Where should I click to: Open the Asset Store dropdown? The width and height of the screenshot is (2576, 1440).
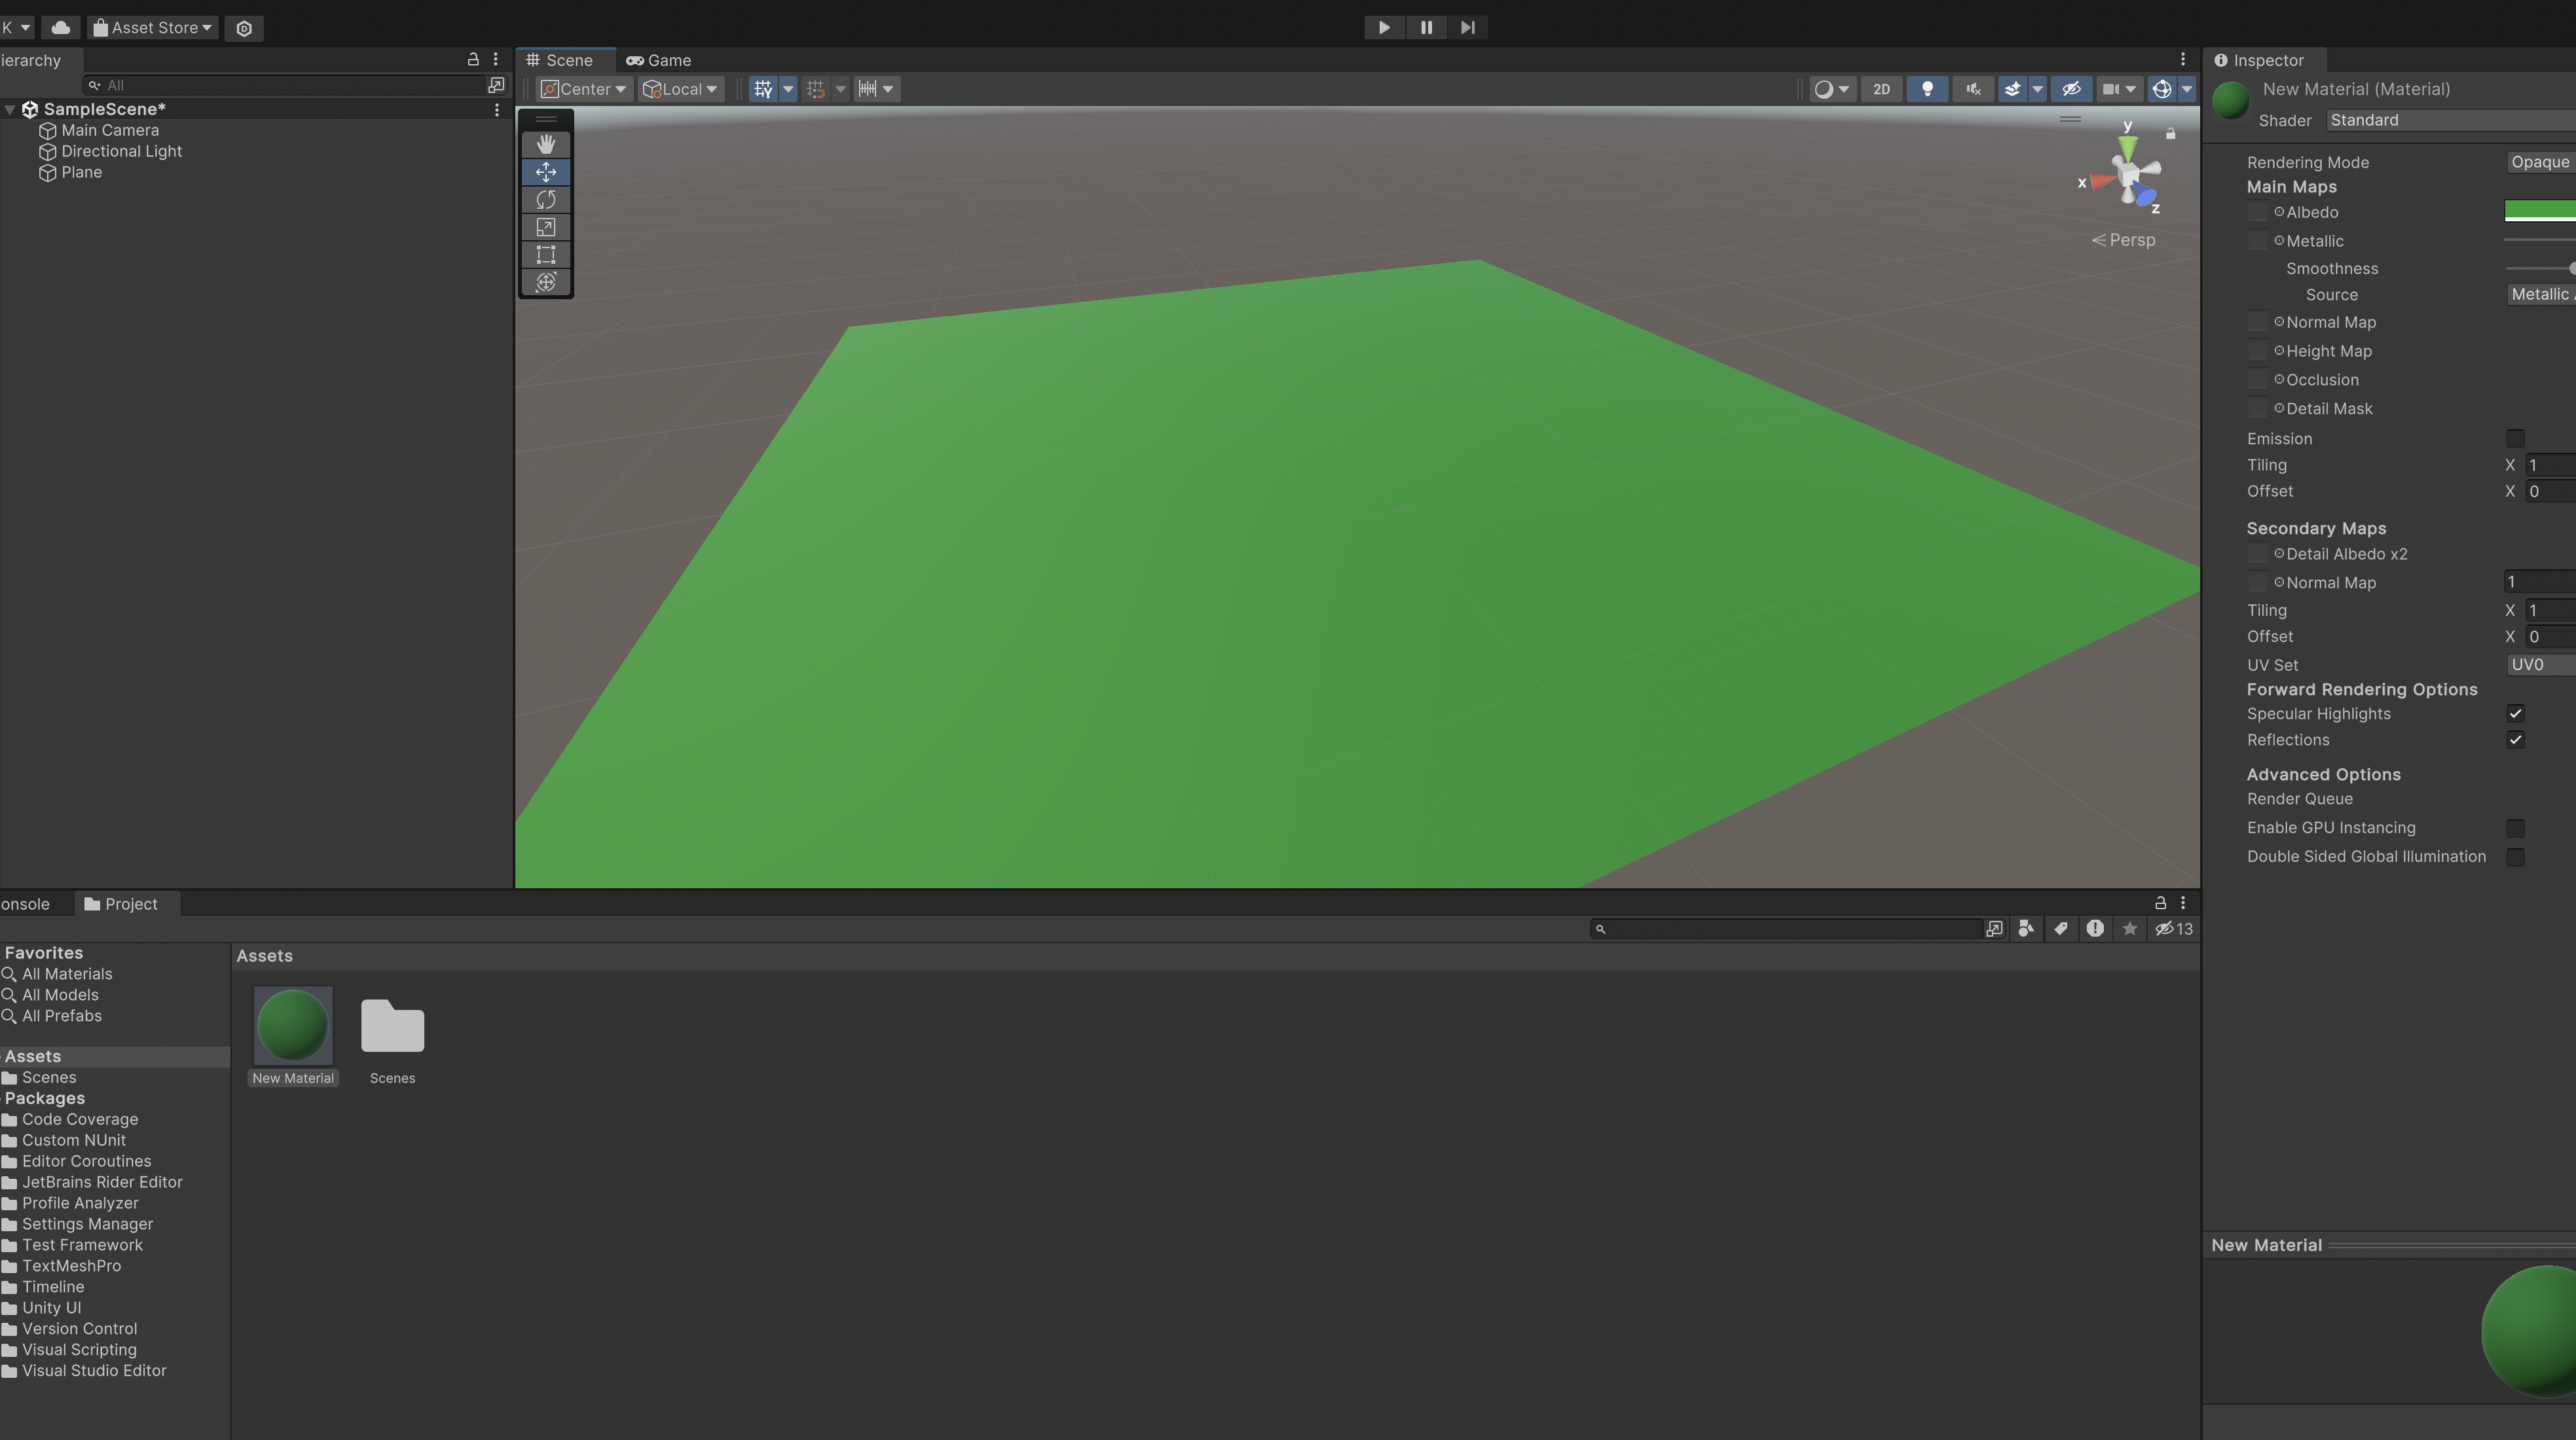coord(153,28)
